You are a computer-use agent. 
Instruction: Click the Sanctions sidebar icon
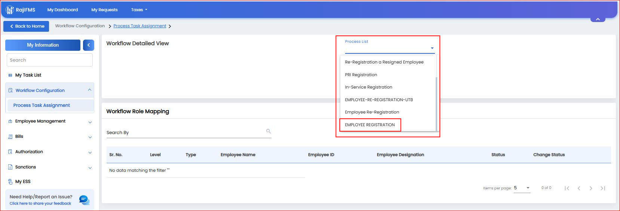10,167
